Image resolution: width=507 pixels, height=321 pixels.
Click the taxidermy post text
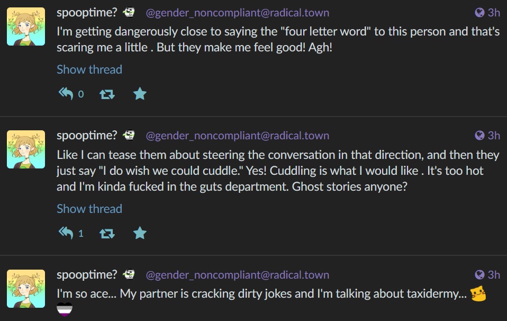pos(262,294)
